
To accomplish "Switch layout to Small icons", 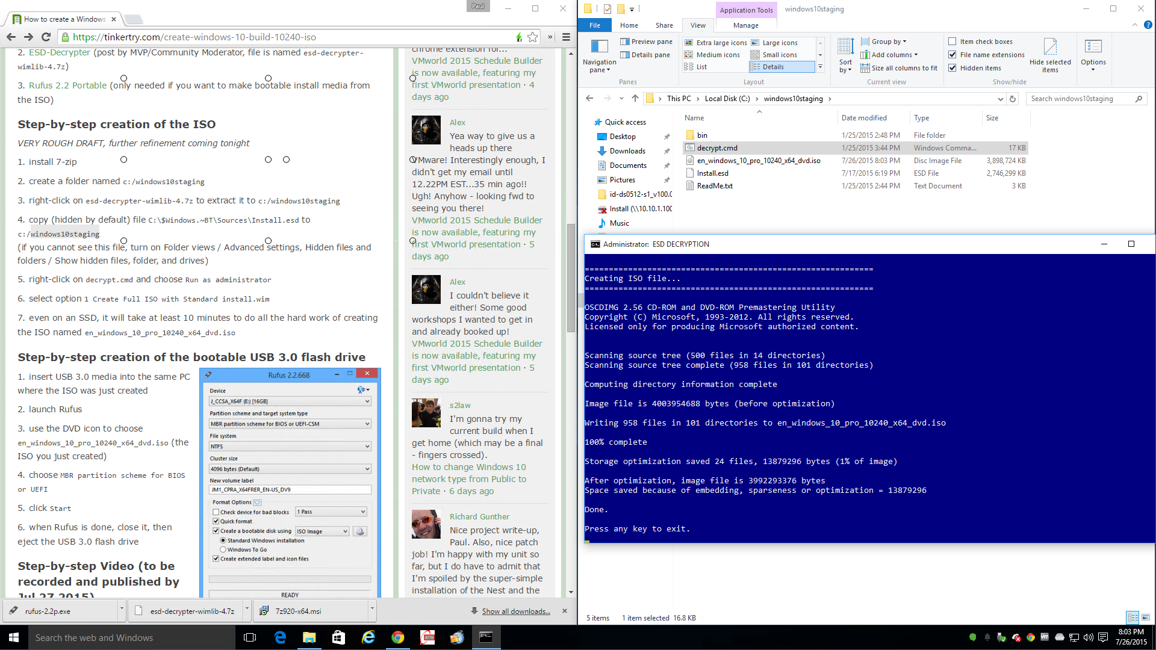I will [x=774, y=55].
